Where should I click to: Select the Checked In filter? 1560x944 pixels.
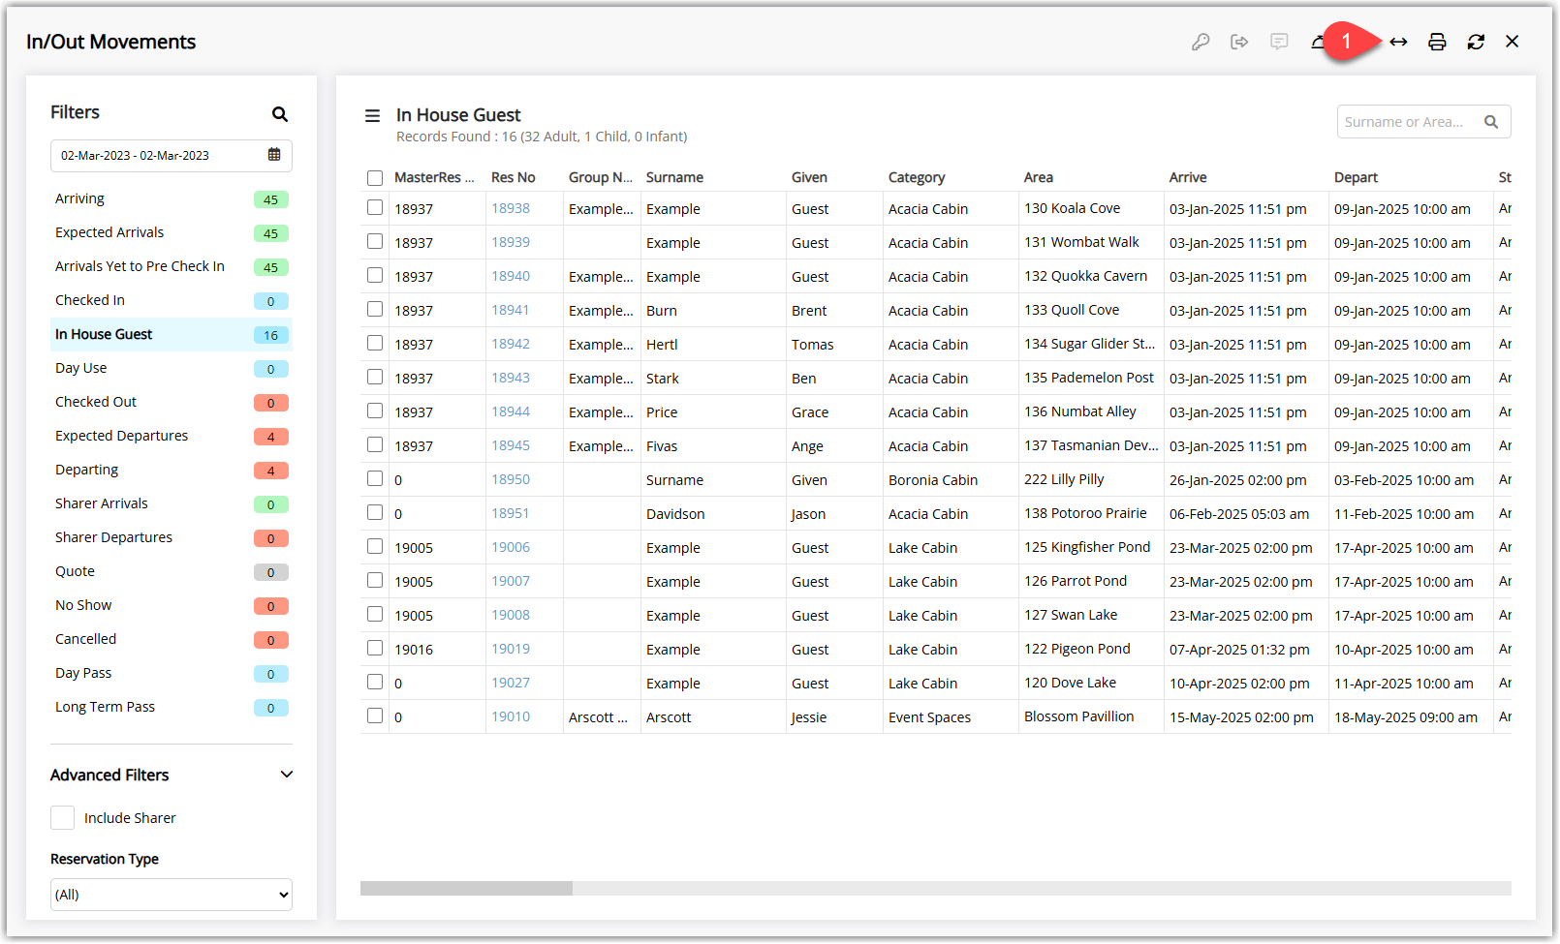(172, 300)
